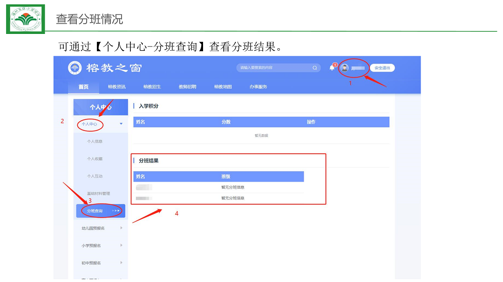This screenshot has height=282, width=503.
Task: Click the arrows icon on 分班查询
Action: [x=116, y=211]
